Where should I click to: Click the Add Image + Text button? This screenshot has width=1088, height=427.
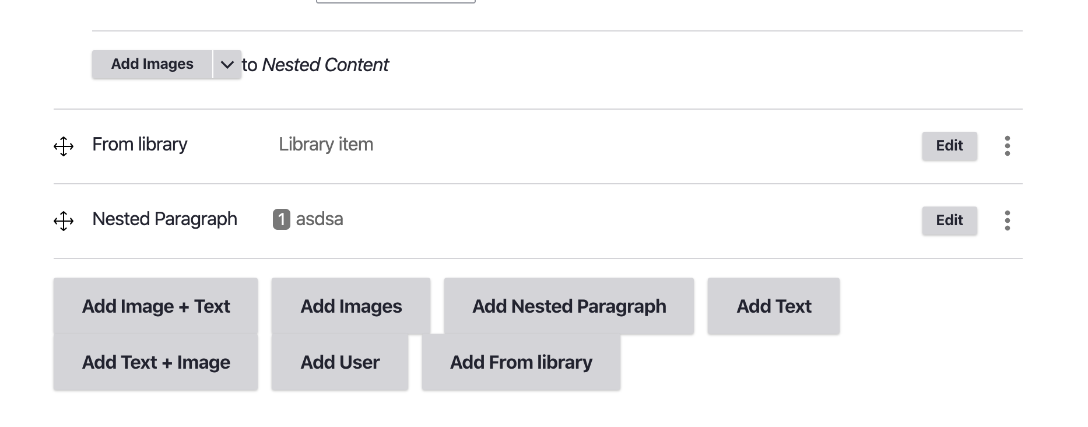coord(156,306)
